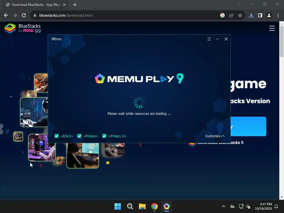Go back in Chrome
Image resolution: width=284 pixels, height=213 pixels.
pyautogui.click(x=6, y=16)
